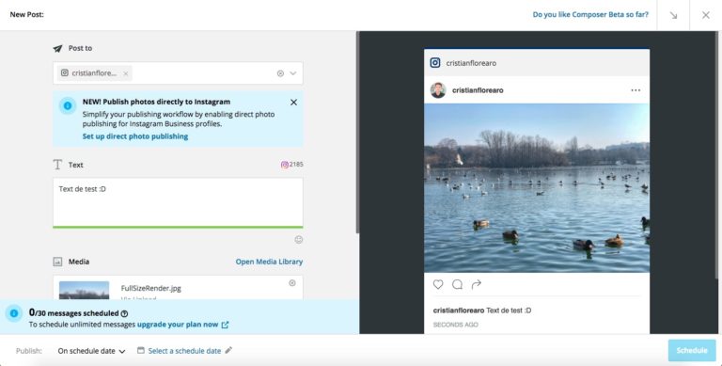Click info icon in scheduled messages bar
The width and height of the screenshot is (722, 366).
14,313
